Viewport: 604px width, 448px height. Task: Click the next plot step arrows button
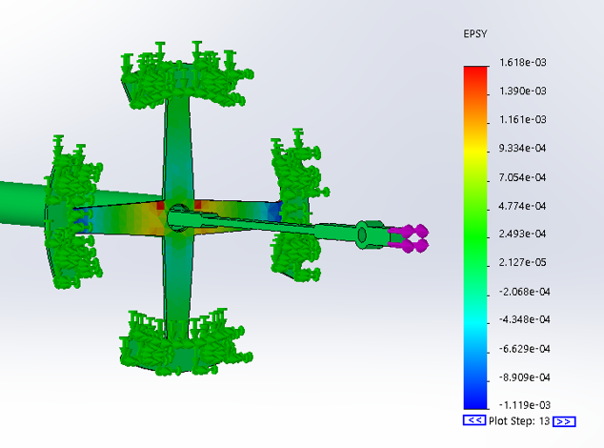point(564,420)
